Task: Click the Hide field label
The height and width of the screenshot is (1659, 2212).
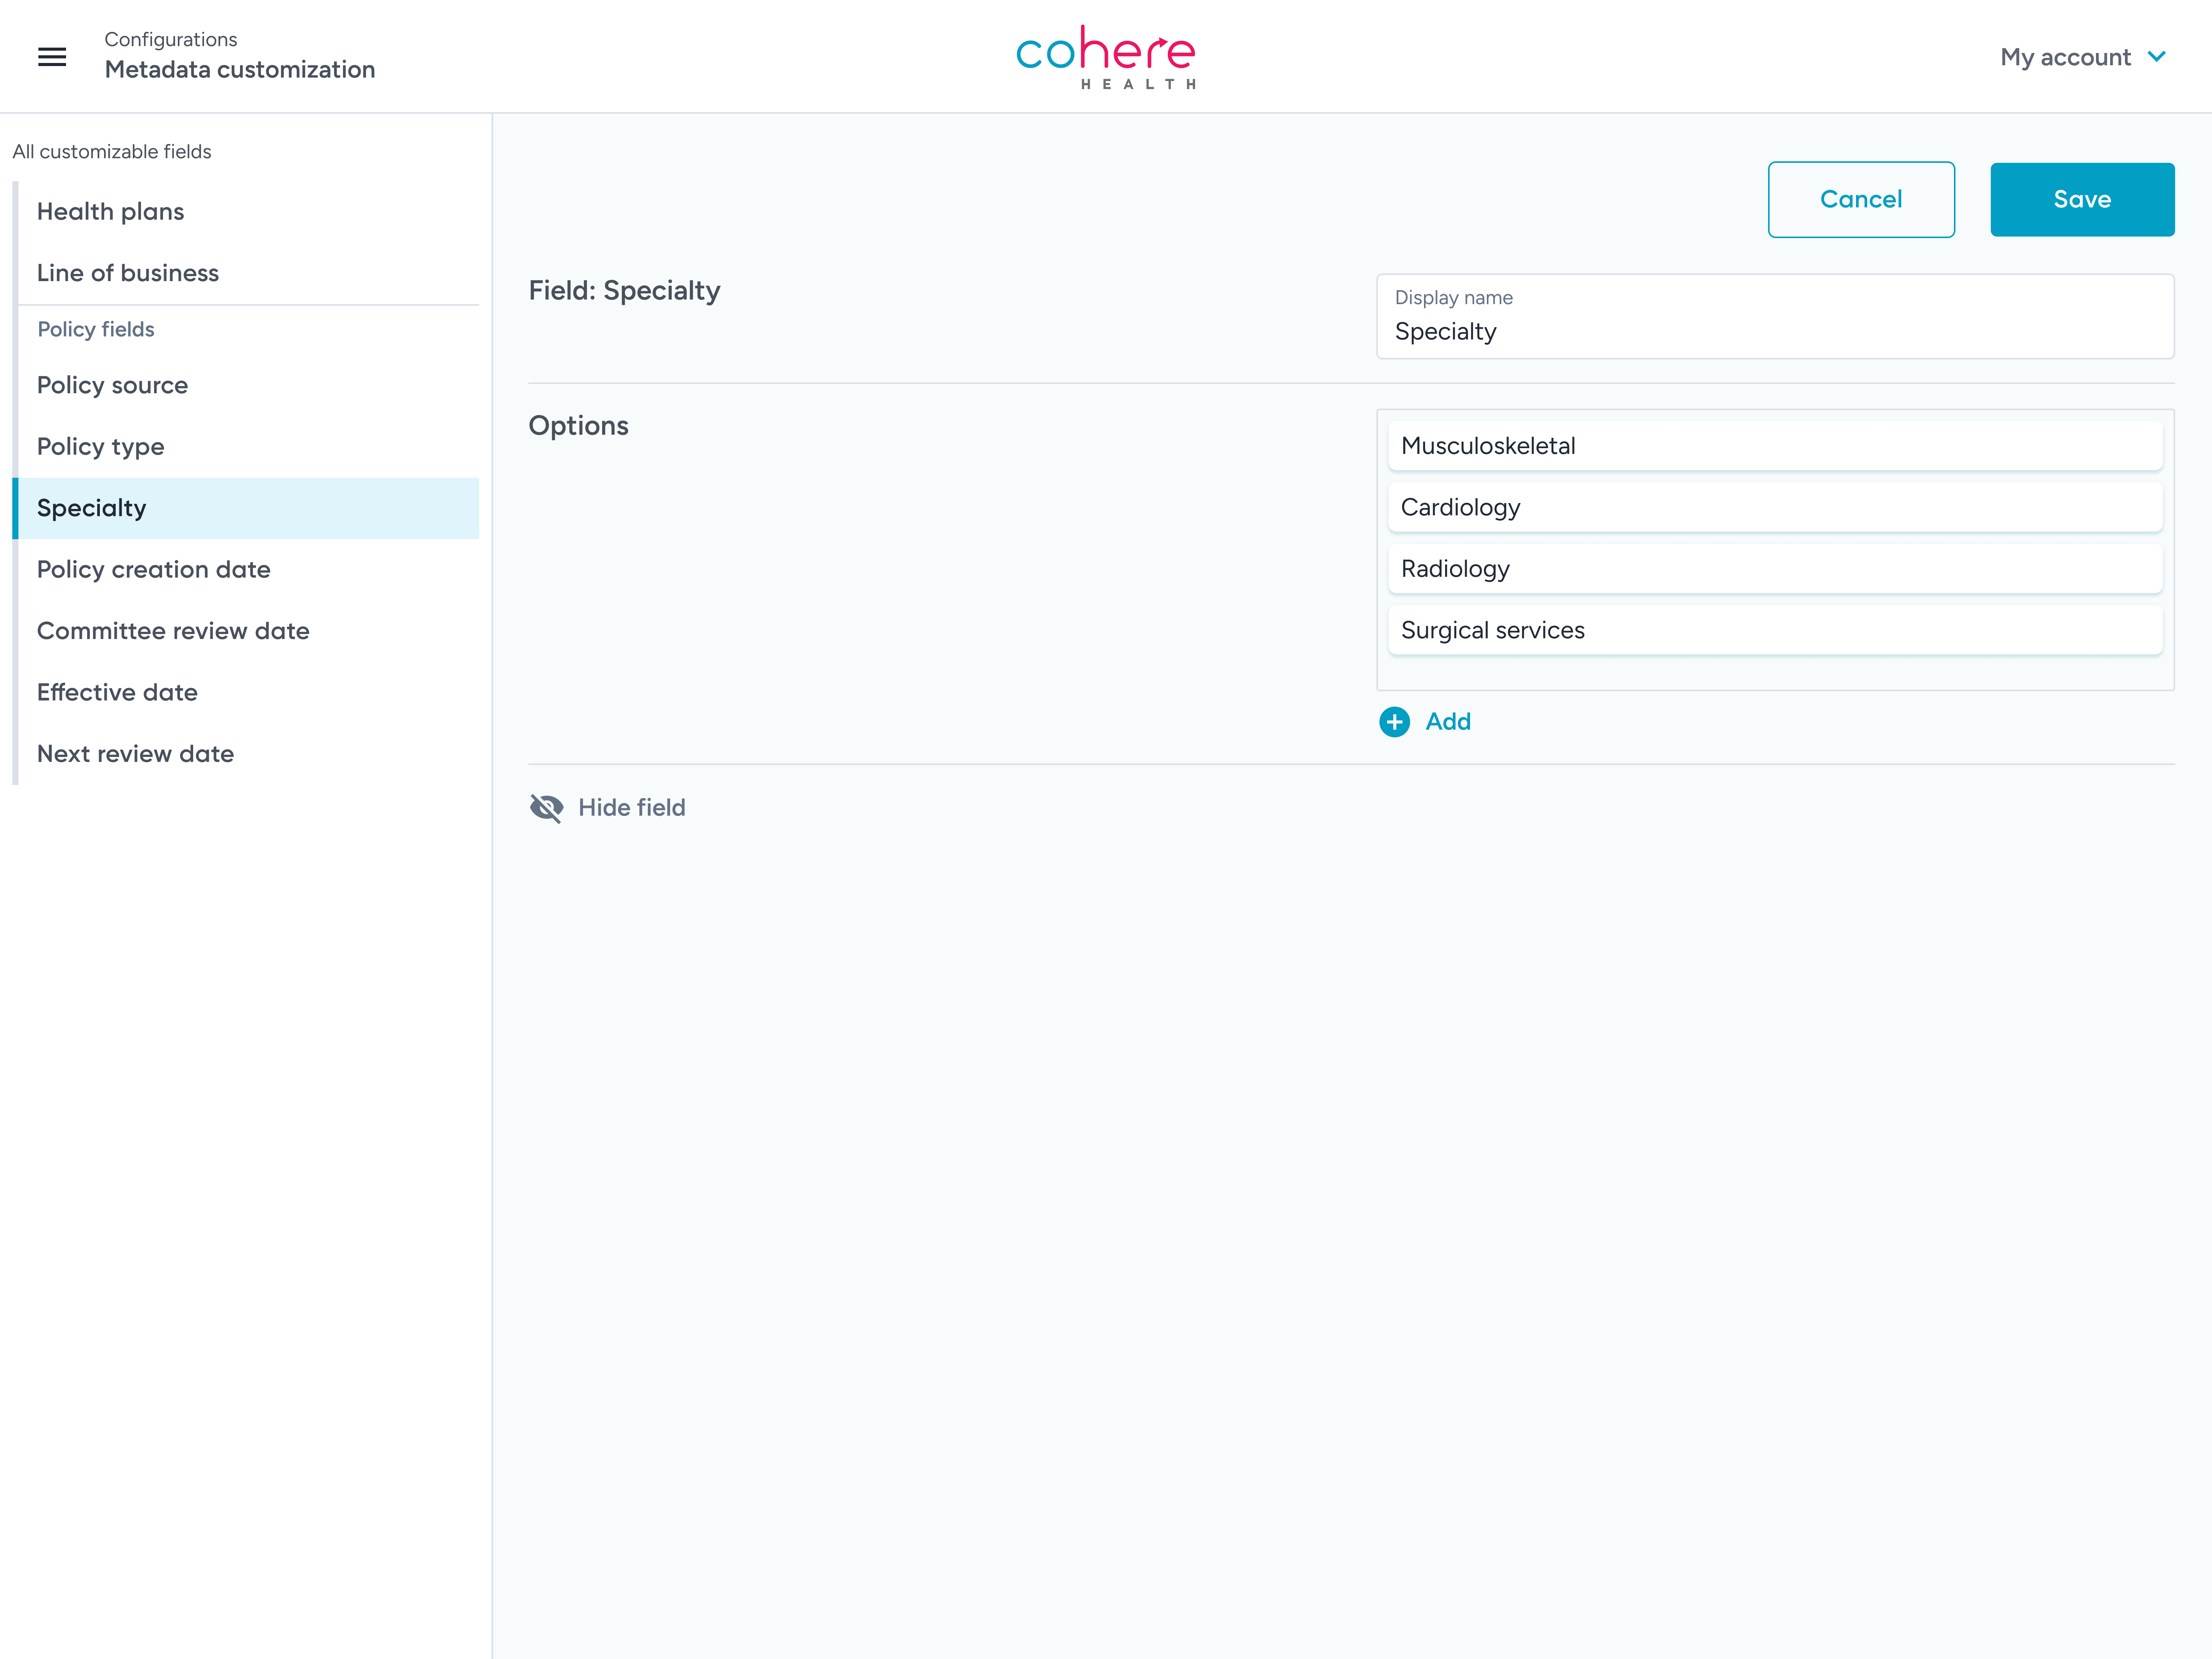Action: 632,808
